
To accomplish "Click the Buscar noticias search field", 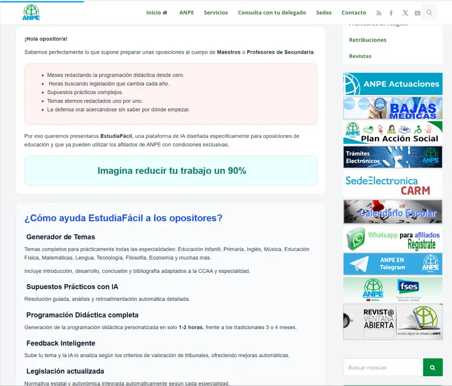I will coord(383,367).
